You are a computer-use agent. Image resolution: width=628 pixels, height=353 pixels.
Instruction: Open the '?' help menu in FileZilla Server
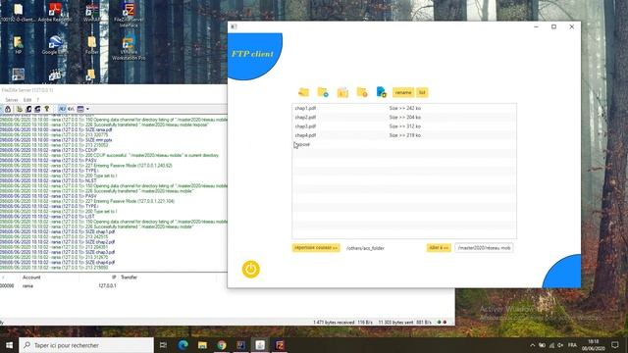pos(38,100)
